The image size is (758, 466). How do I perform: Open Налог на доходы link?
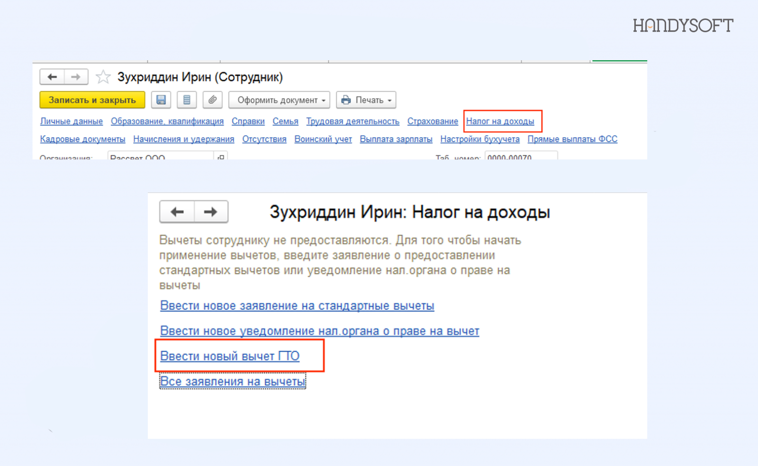coord(500,121)
